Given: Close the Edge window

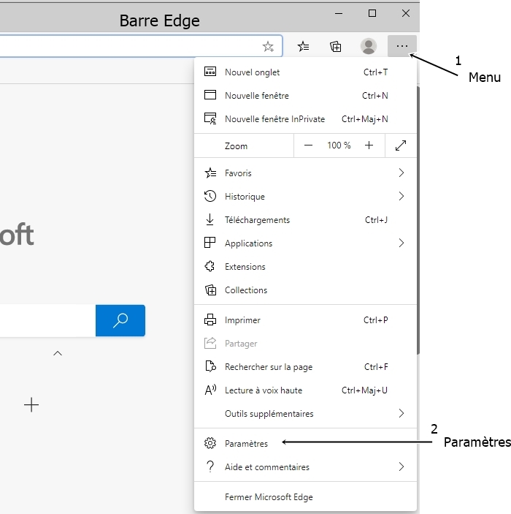Looking at the screenshot, I should [406, 13].
